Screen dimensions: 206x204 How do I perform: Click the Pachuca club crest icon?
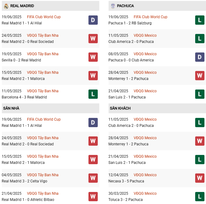113,6
